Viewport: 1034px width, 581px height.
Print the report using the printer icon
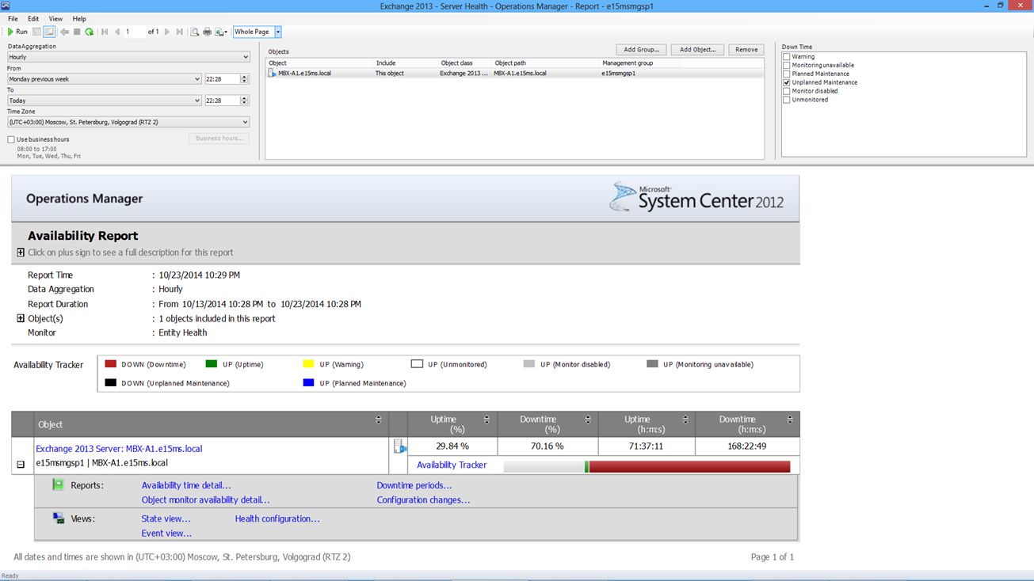pos(208,32)
